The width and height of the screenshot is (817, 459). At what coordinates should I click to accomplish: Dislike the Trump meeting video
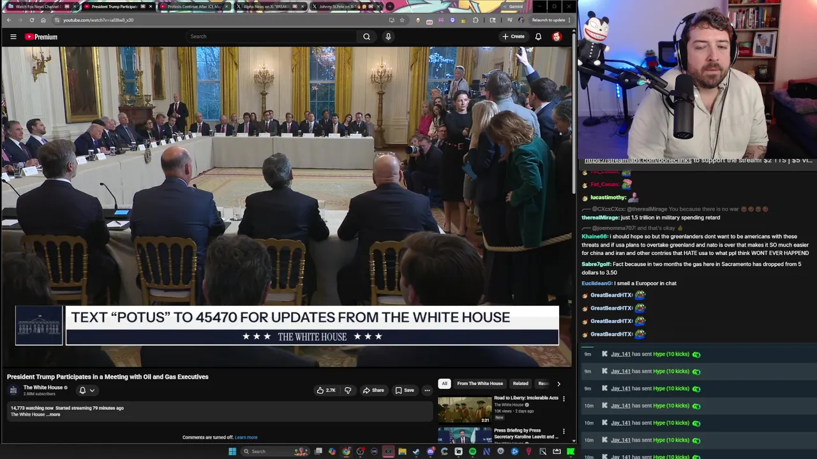(x=348, y=390)
